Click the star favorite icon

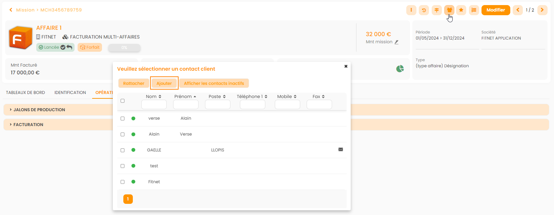(461, 10)
